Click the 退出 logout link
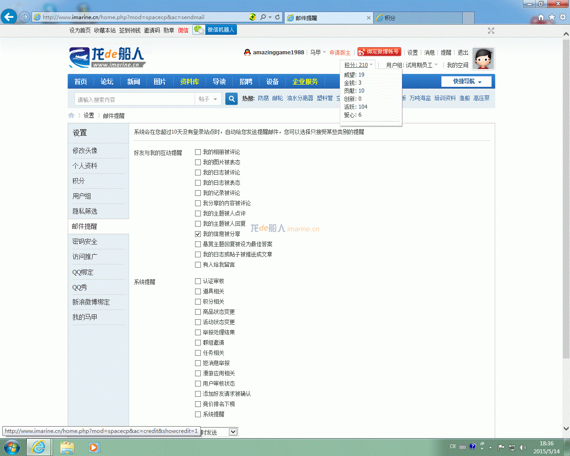This screenshot has height=456, width=570. 463,53
